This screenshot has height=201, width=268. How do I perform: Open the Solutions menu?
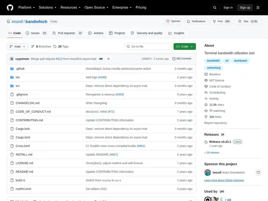tap(47, 8)
